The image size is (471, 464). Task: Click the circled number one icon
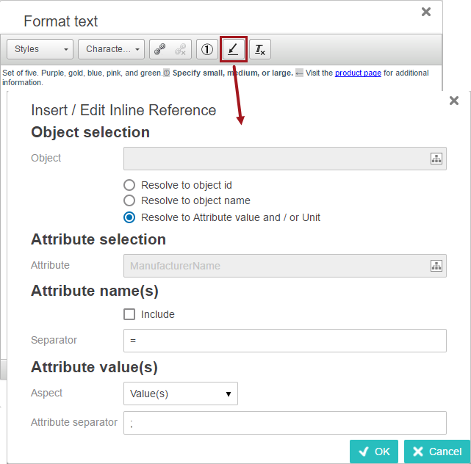point(207,49)
